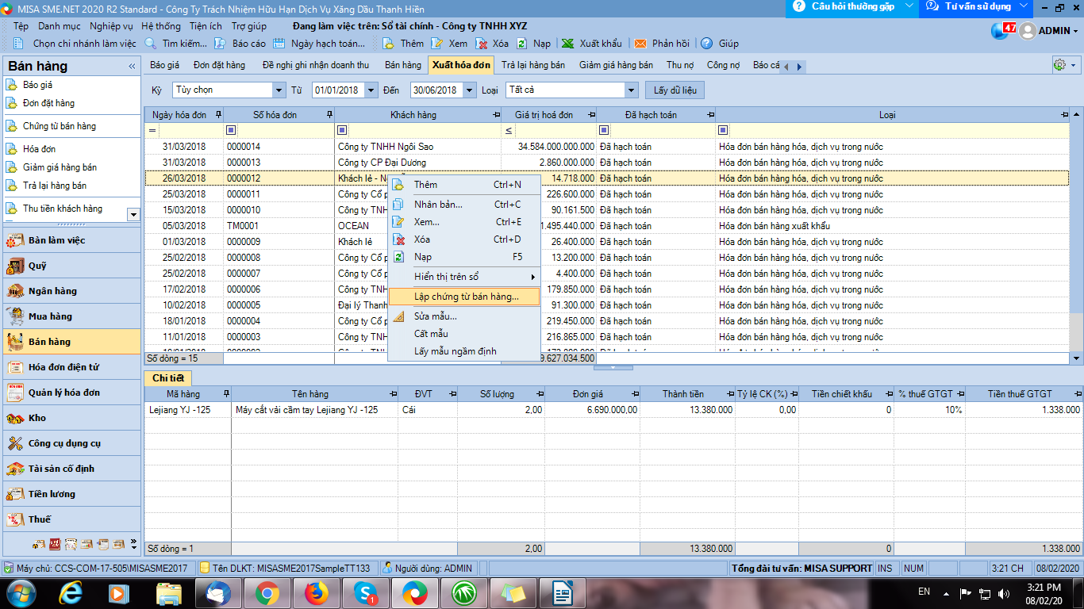
Task: Open Tư vấn sử dụng link
Action: pyautogui.click(x=977, y=6)
